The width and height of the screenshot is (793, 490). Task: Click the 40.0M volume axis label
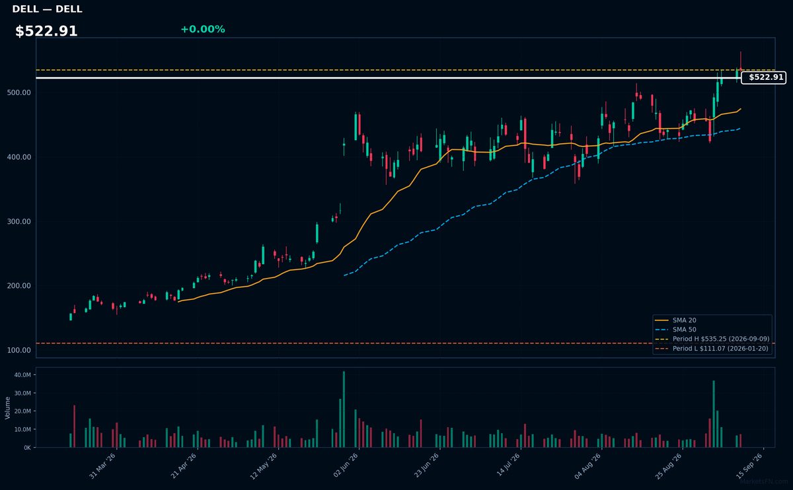[22, 375]
